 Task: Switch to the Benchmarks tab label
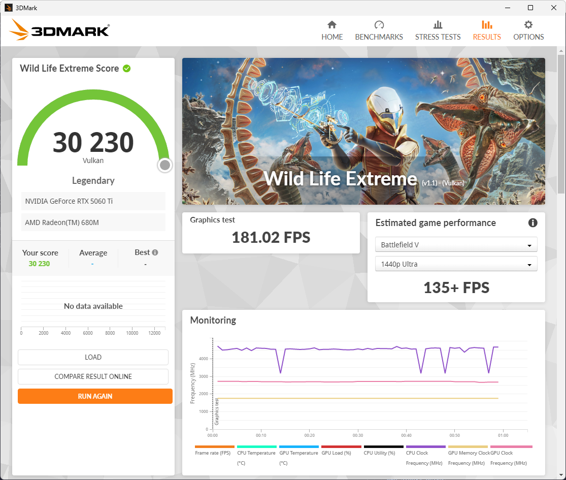pyautogui.click(x=379, y=37)
